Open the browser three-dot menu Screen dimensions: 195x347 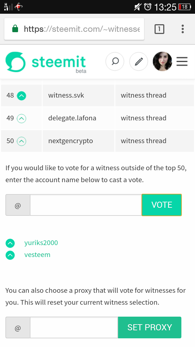[183, 29]
